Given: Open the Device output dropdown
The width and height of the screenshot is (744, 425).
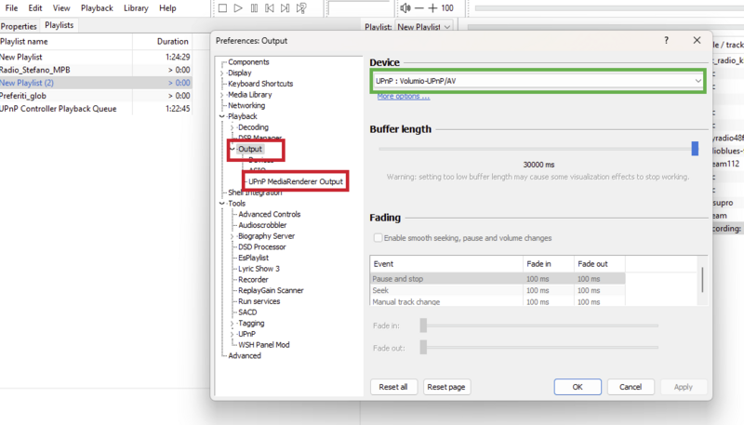Looking at the screenshot, I should (536, 81).
